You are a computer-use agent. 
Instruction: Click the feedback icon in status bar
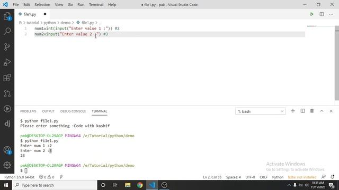tap(324, 177)
